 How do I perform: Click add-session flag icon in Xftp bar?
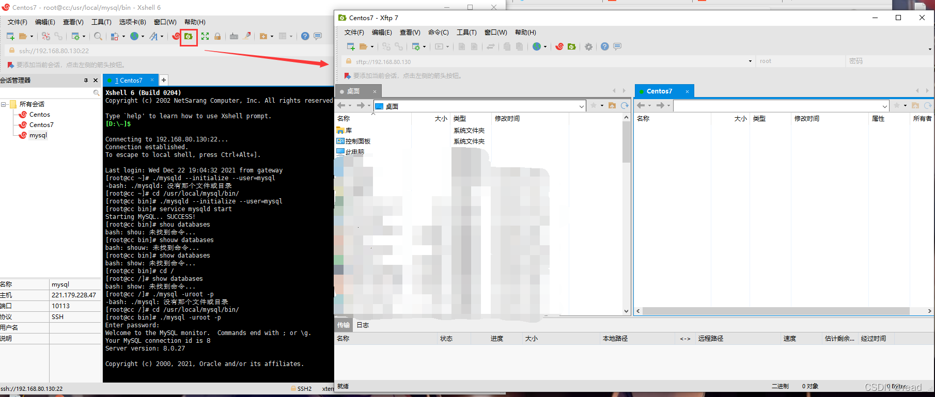point(348,76)
